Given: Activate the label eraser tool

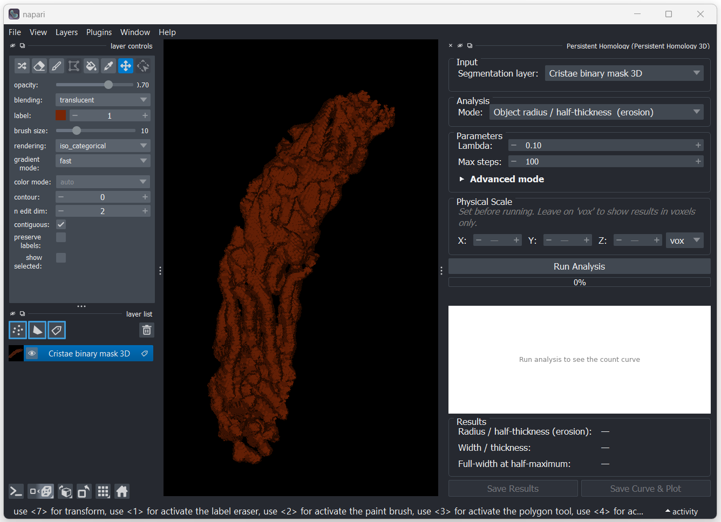Looking at the screenshot, I should point(39,66).
